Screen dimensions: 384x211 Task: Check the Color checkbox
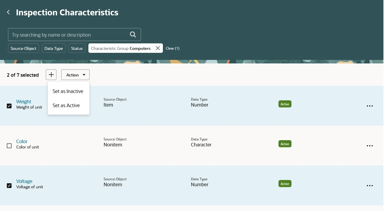[9, 146]
